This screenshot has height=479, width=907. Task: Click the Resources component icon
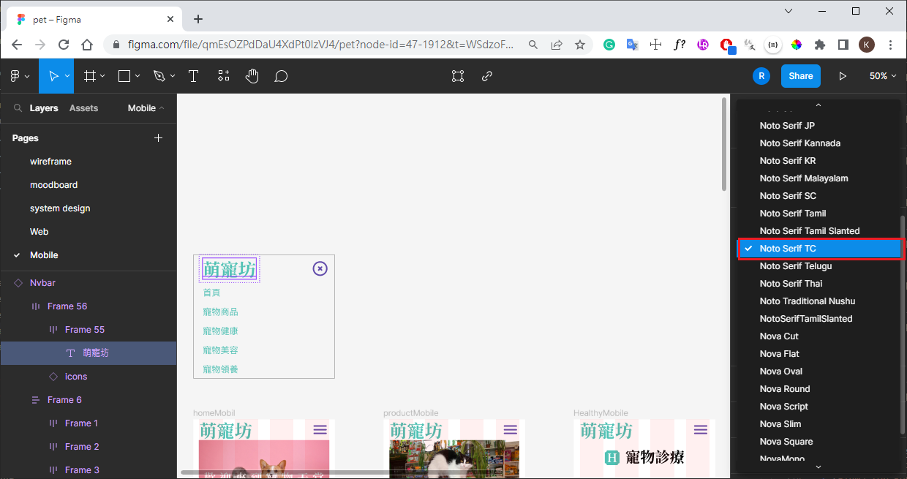tap(223, 76)
